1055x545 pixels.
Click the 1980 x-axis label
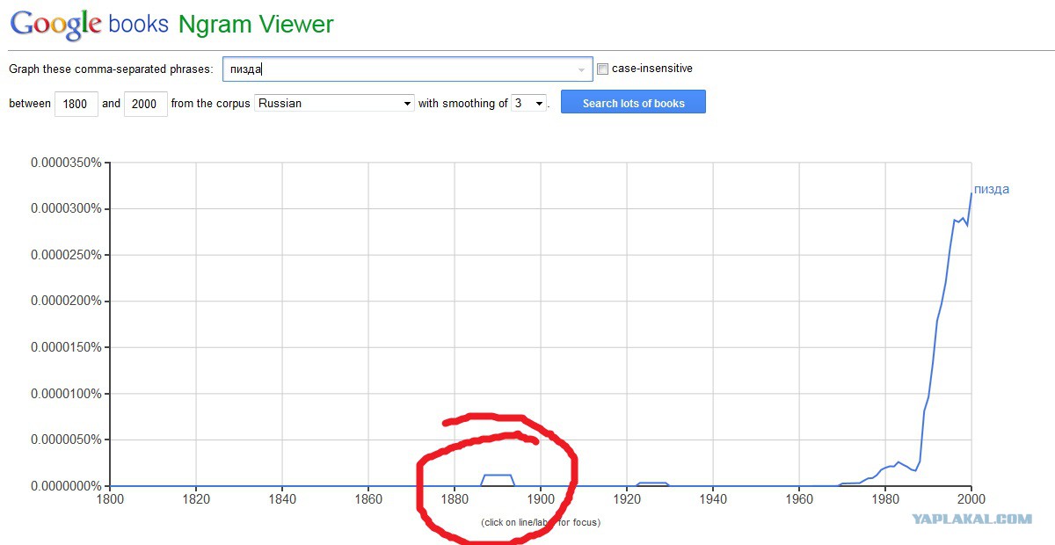[x=884, y=498]
